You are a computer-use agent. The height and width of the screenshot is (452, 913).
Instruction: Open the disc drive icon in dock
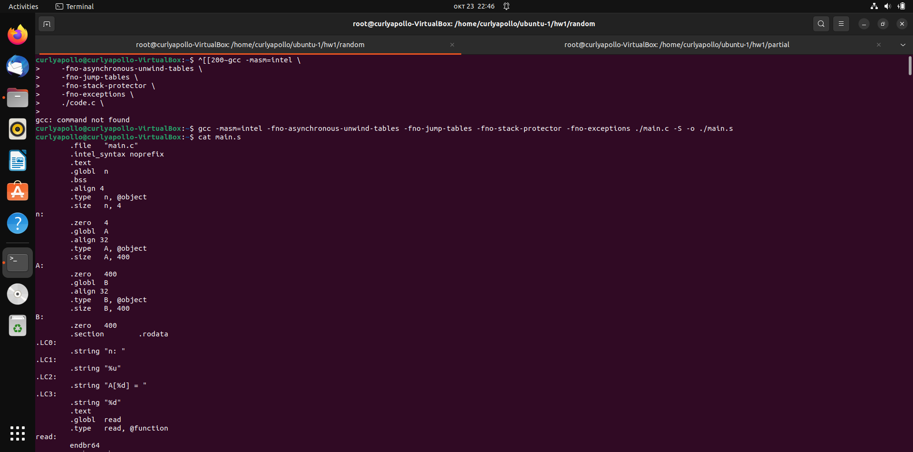pyautogui.click(x=18, y=294)
